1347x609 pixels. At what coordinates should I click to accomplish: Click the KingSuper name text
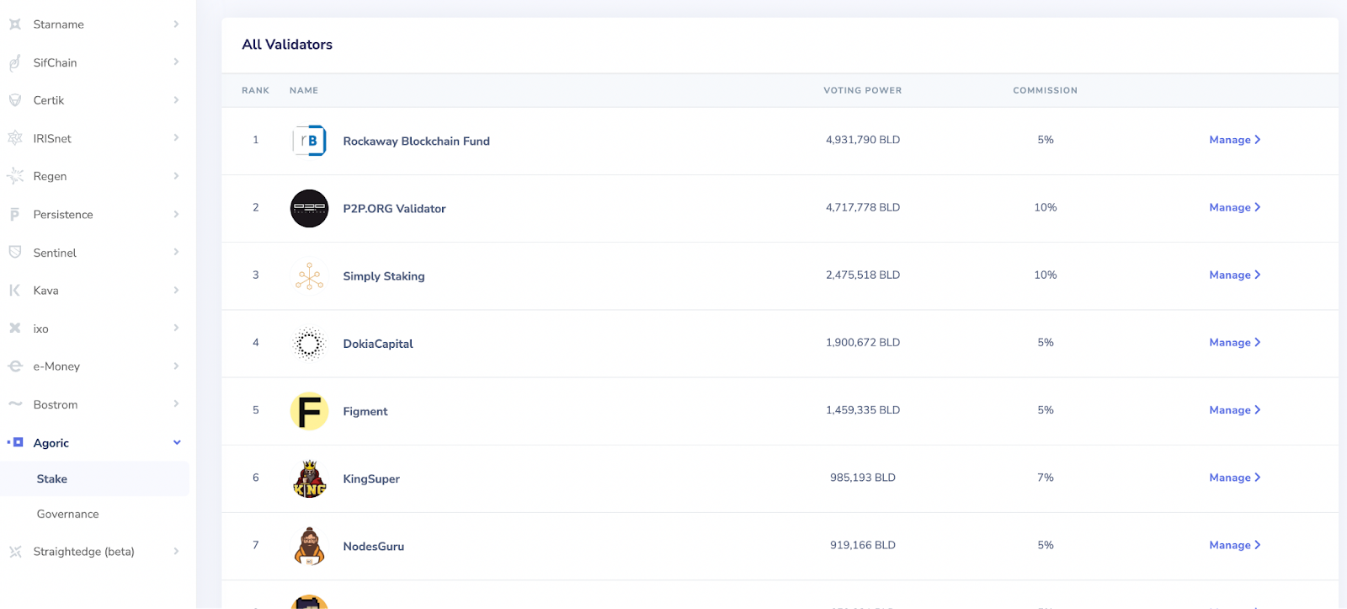(x=371, y=478)
